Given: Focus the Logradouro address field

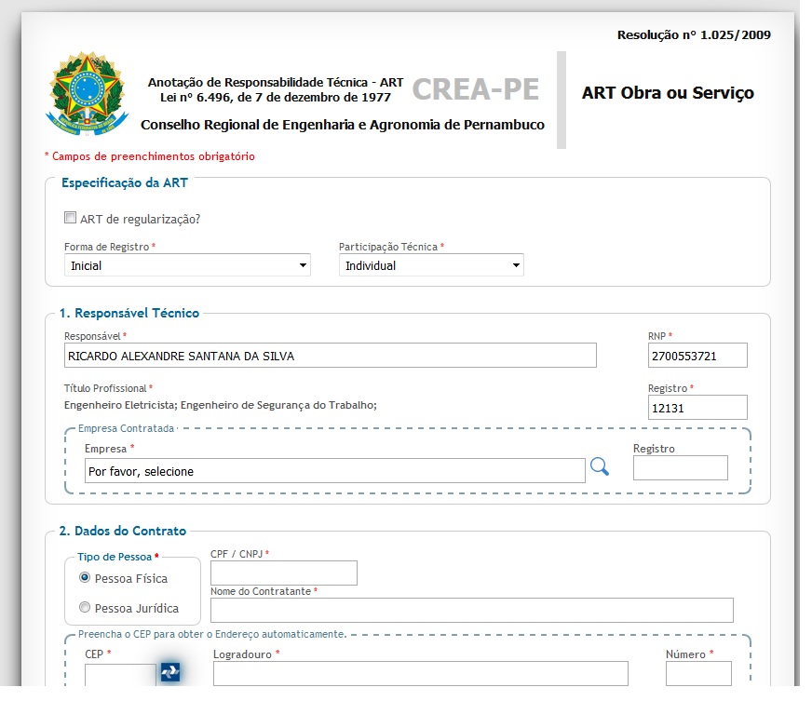Looking at the screenshot, I should coord(420,674).
